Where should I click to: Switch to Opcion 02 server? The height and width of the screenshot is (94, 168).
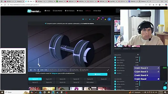(x=49, y=79)
